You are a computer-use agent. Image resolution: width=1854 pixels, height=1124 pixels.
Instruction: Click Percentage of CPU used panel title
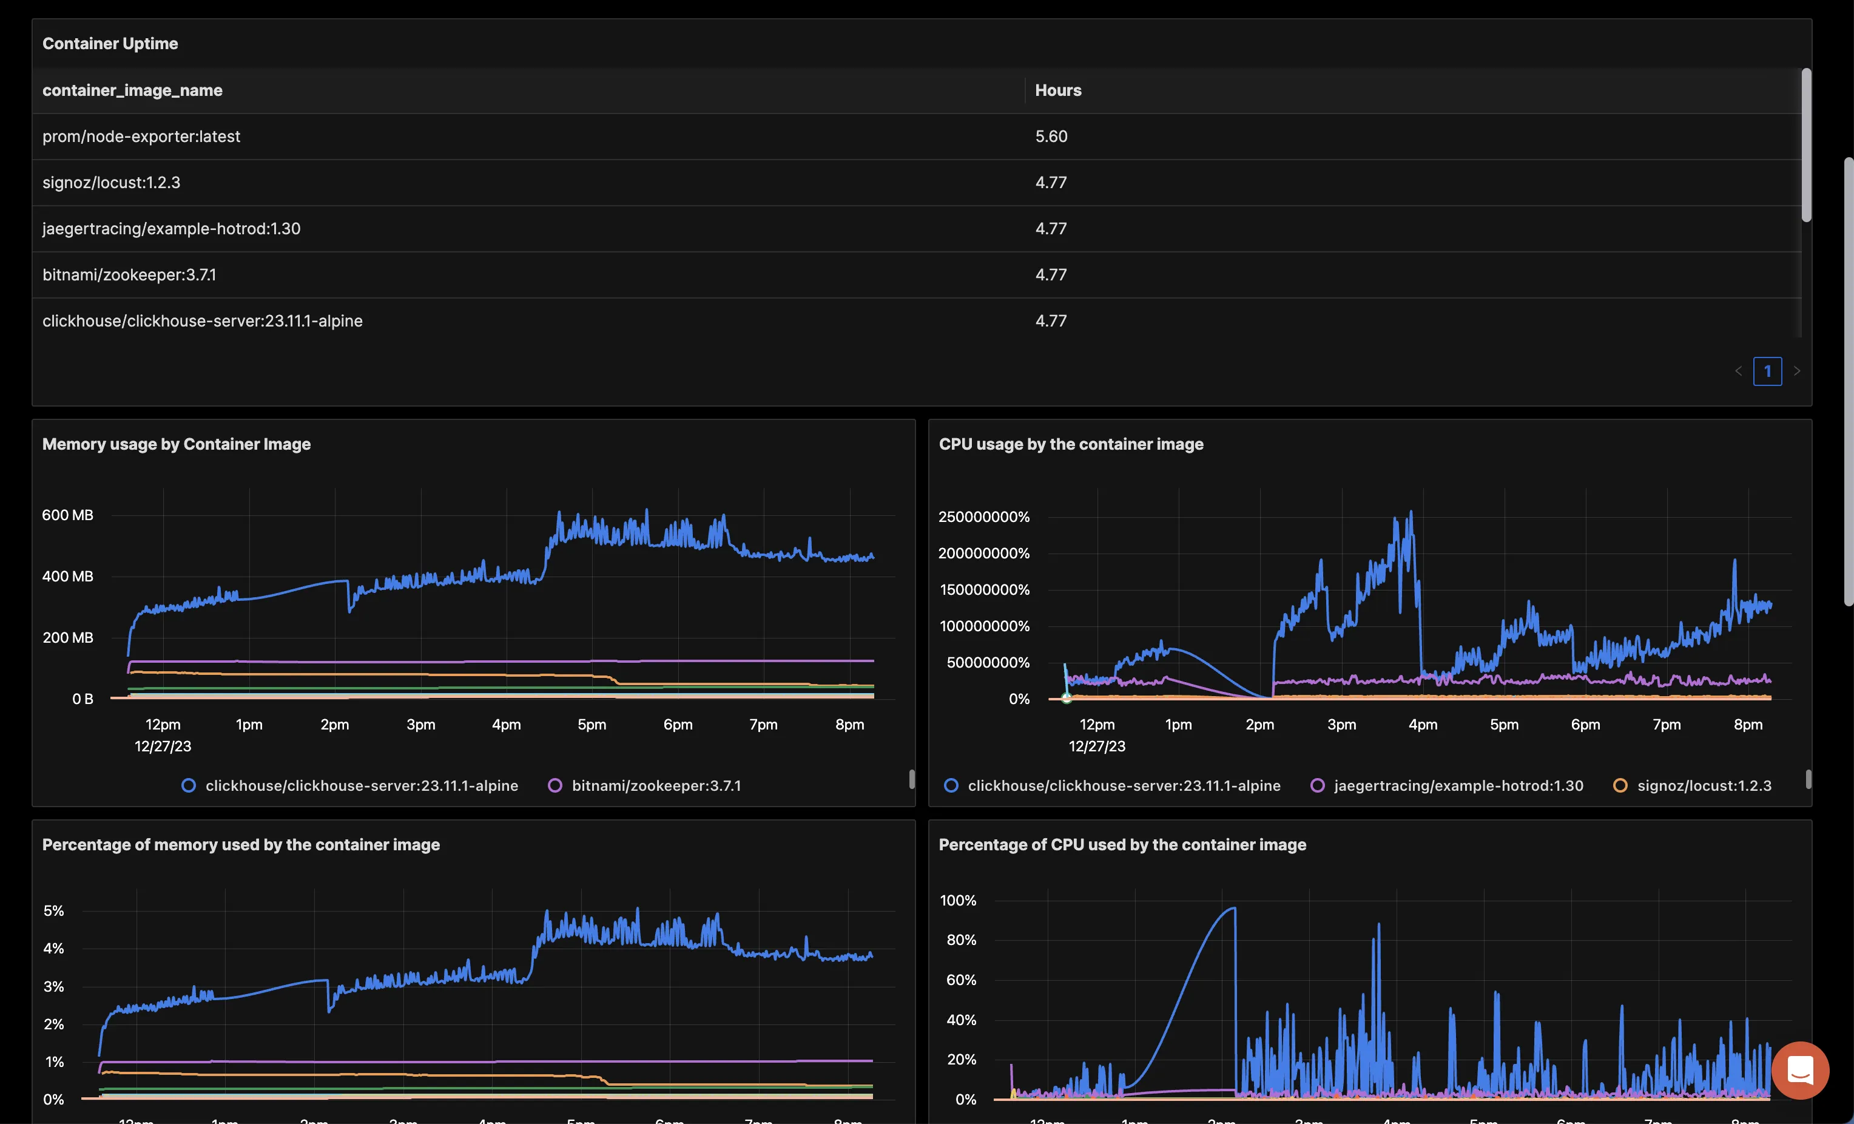(1122, 845)
